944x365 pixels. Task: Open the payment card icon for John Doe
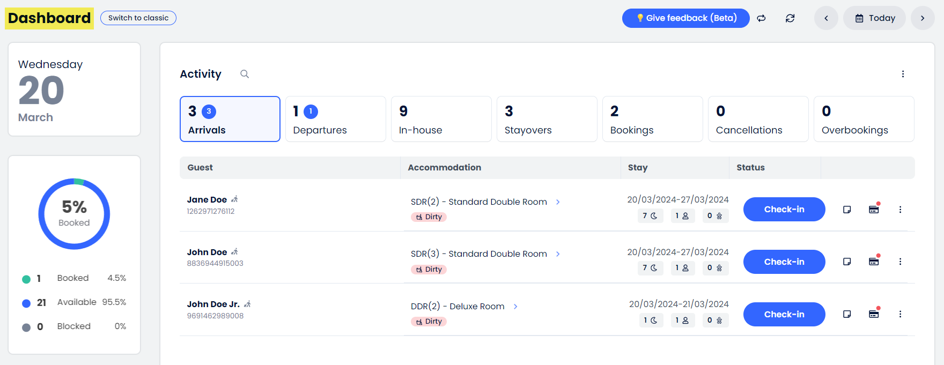[874, 261]
